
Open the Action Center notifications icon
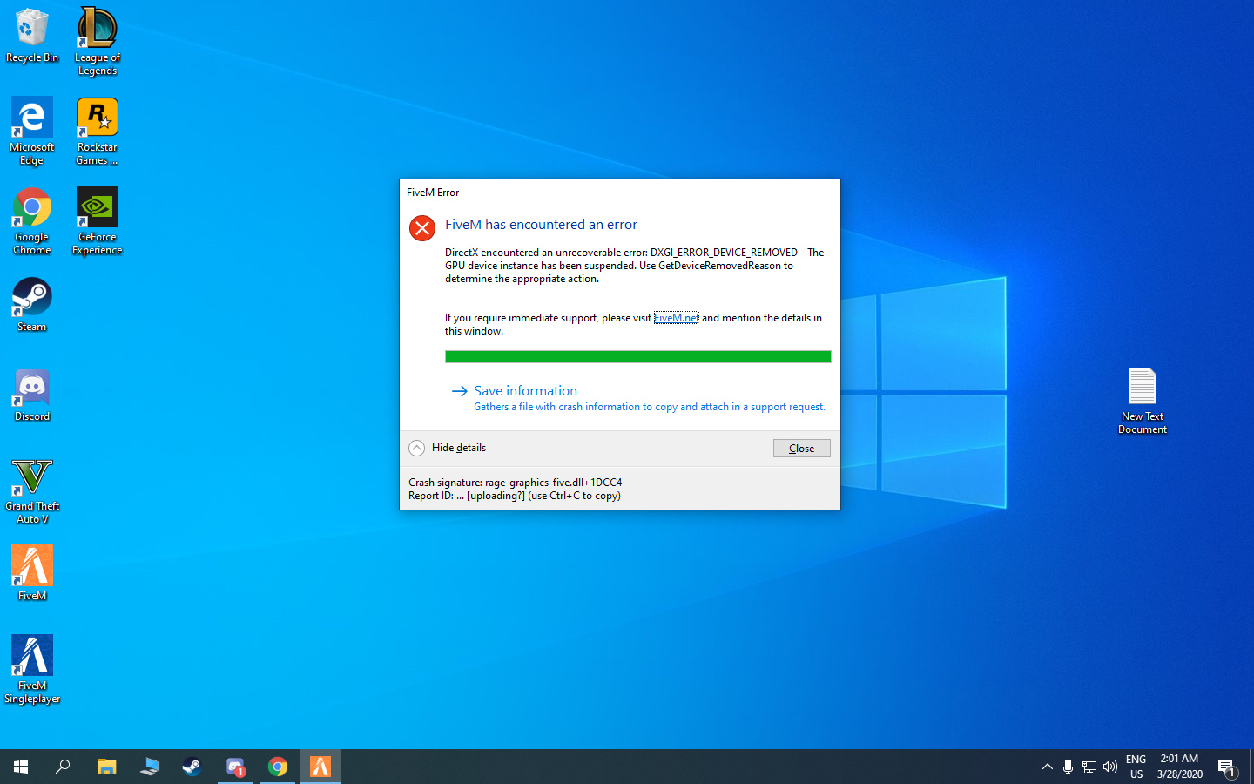coord(1227,767)
